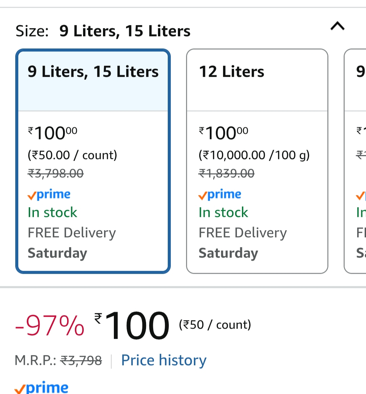Click Prime logo in 9 Liters, 15 Liters card
Image resolution: width=366 pixels, height=394 pixels.
pos(49,194)
